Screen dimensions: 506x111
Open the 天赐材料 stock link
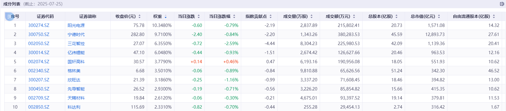(x=76, y=98)
